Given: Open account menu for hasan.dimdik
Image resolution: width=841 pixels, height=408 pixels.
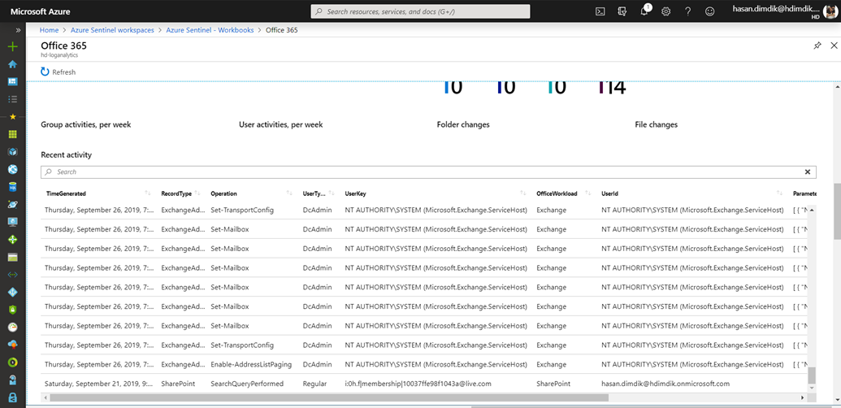Looking at the screenshot, I should pyautogui.click(x=785, y=11).
